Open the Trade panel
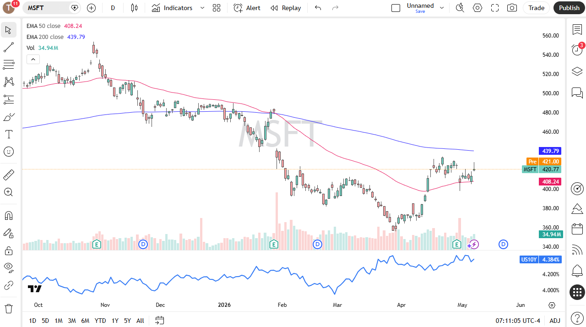The image size is (586, 327). pyautogui.click(x=536, y=8)
